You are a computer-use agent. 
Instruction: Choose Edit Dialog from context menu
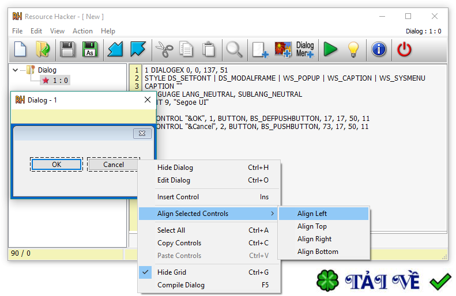pos(209,180)
